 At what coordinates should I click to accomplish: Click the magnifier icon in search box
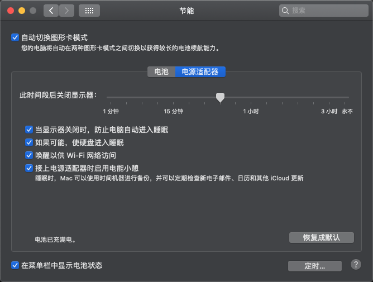pos(285,11)
